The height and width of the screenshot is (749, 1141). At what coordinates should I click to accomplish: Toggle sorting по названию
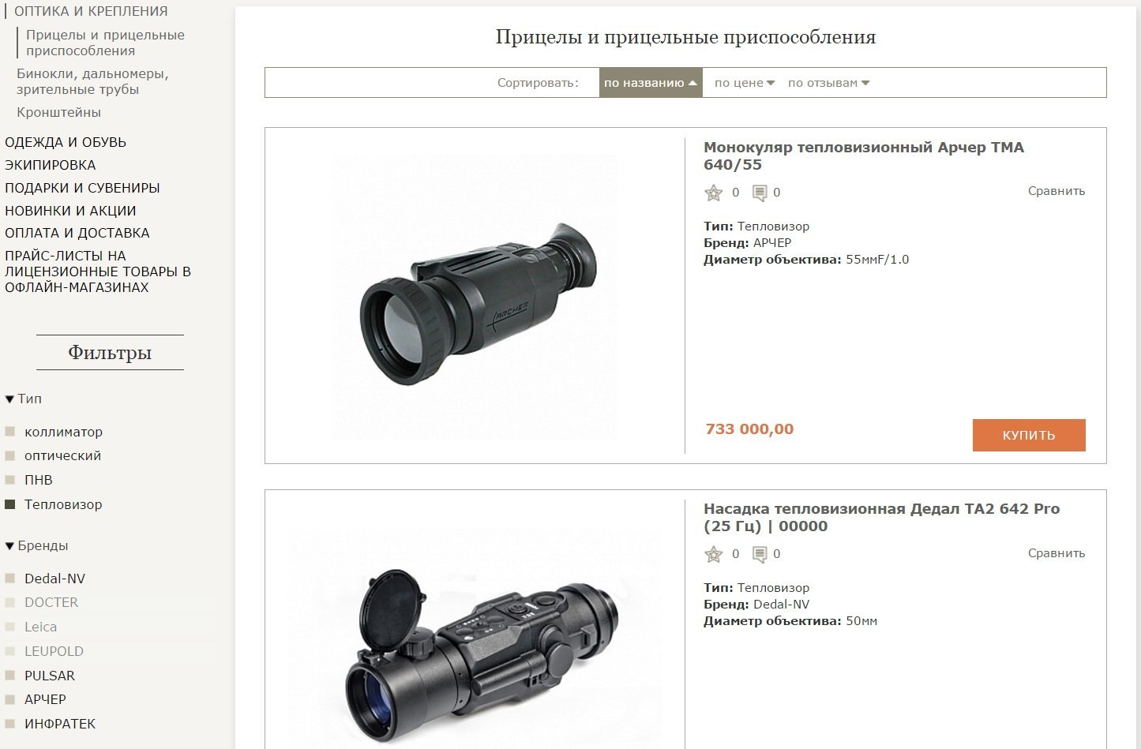click(651, 83)
